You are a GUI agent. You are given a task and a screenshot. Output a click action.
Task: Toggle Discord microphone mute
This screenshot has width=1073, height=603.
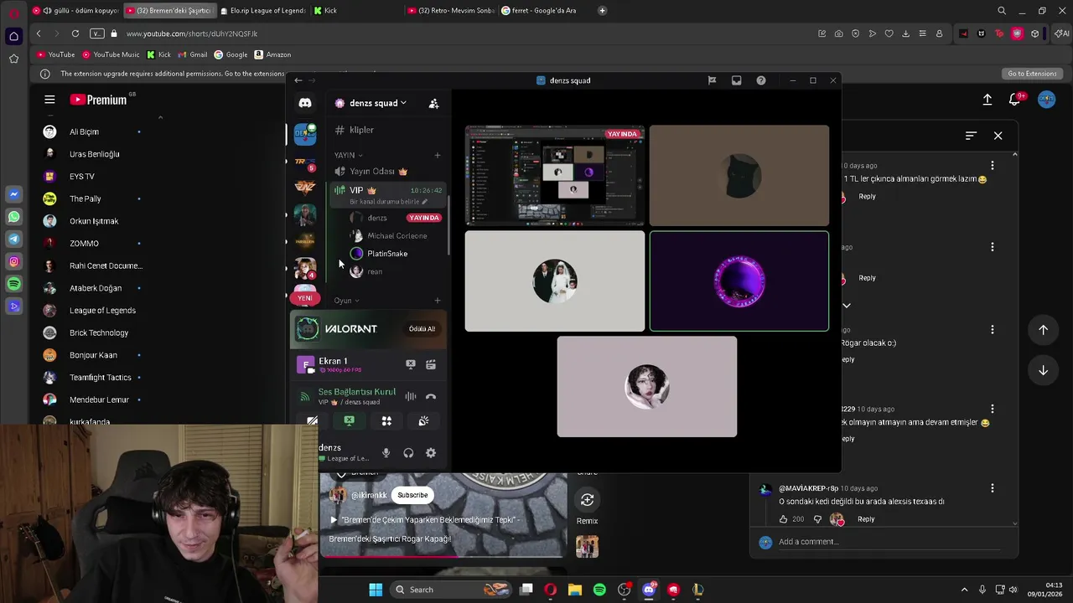[x=386, y=453]
